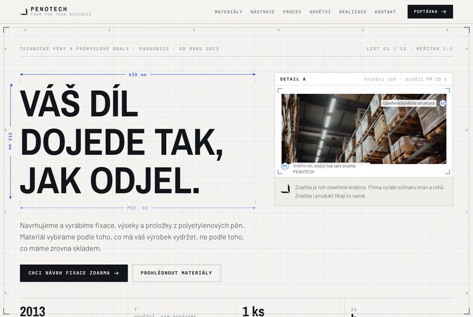This screenshot has height=317, width=473.
Task: Click the Navrhujeme a vyrábíme fixace paragraph
Action: click(132, 237)
